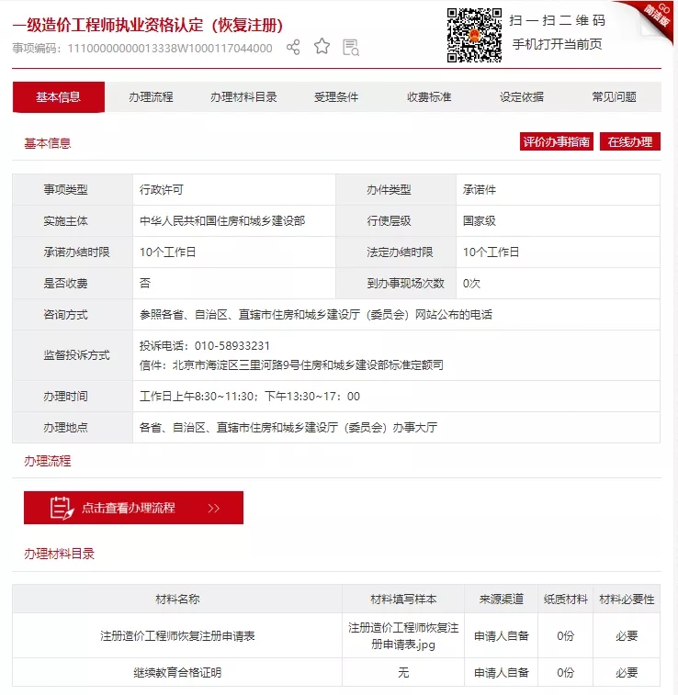Click 无 in the 继续教育合格证明 row
The height and width of the screenshot is (695, 678).
[x=403, y=673]
